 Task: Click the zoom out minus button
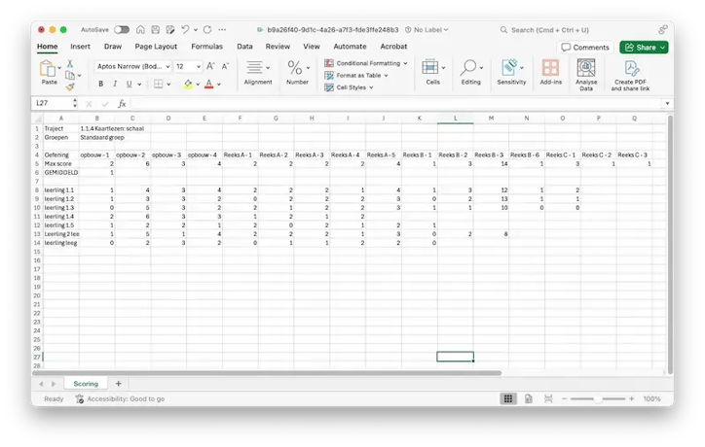pyautogui.click(x=565, y=398)
